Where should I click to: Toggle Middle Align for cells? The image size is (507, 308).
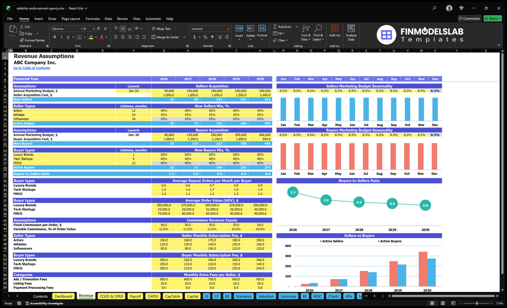tap(123, 29)
